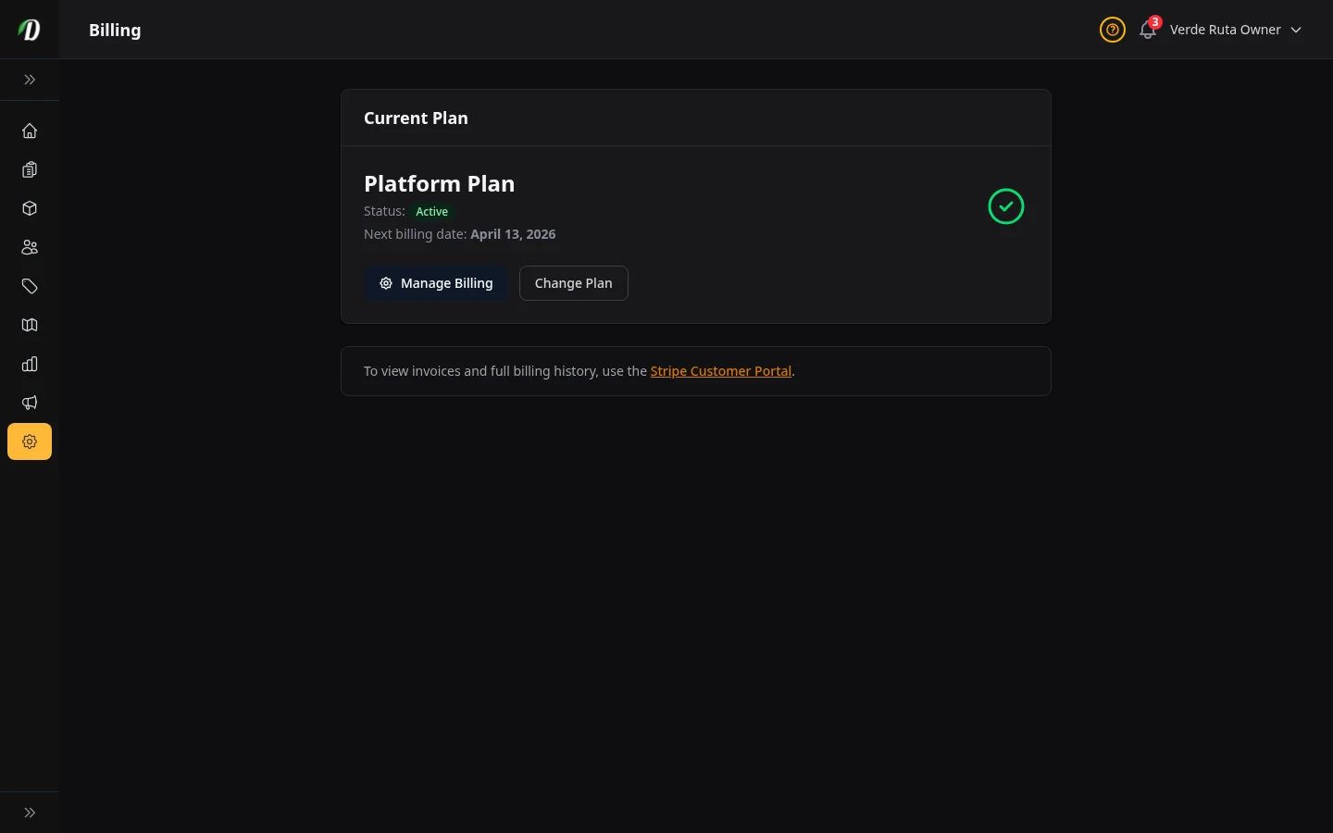Click the green checkmark status indicator

tap(1006, 206)
